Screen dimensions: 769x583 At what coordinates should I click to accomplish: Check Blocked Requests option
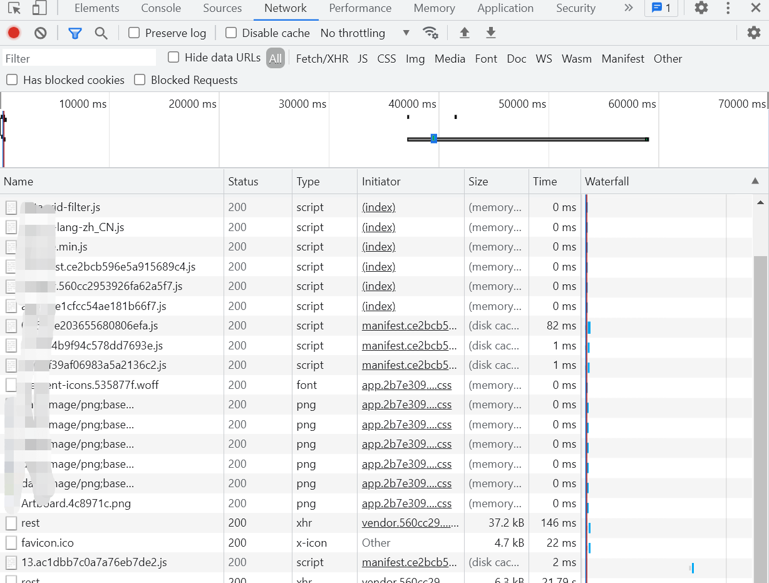coord(140,80)
